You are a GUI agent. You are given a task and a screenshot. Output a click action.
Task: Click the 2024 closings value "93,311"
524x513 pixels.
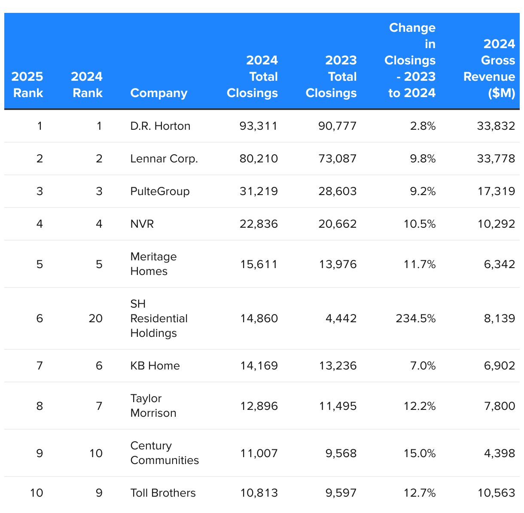tap(259, 126)
